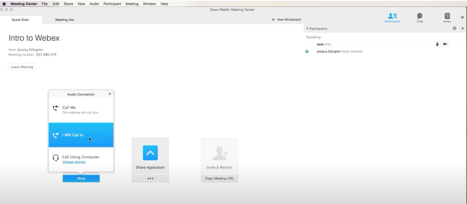Screen dimensions: 467x204
Task: Switch to the Quick Start tab
Action: coord(20,20)
